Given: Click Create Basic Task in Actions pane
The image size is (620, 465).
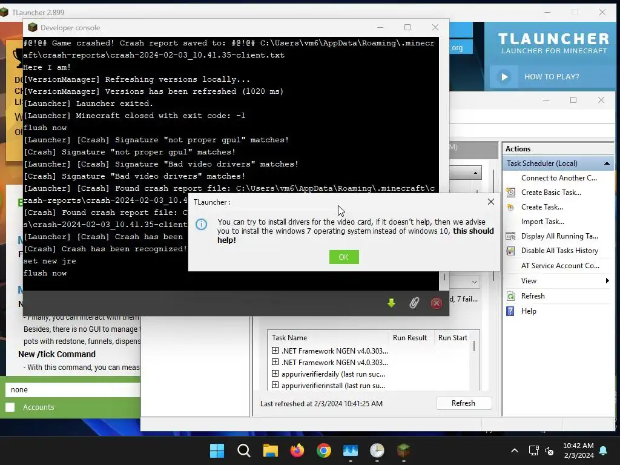Looking at the screenshot, I should coord(551,193).
